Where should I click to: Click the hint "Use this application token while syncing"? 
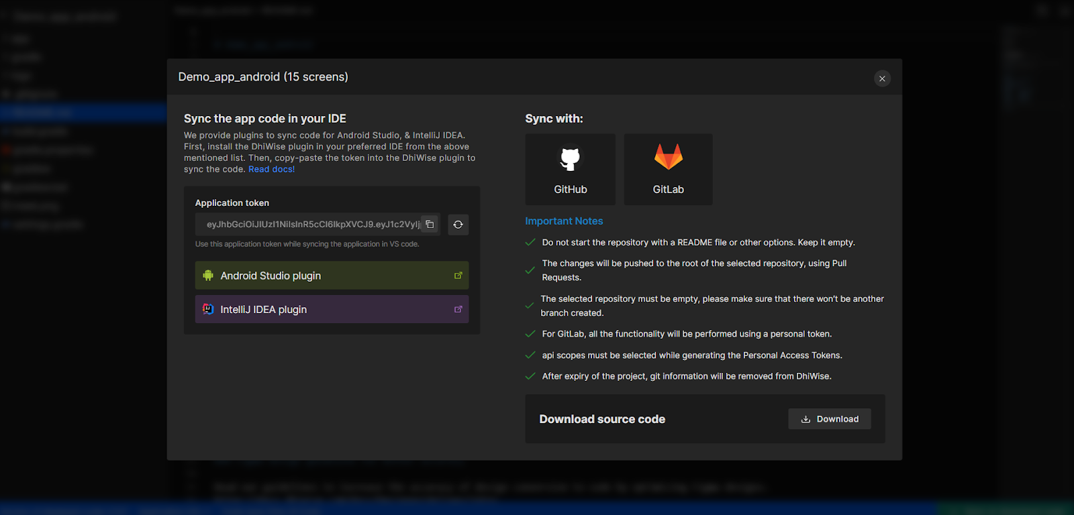coord(307,244)
